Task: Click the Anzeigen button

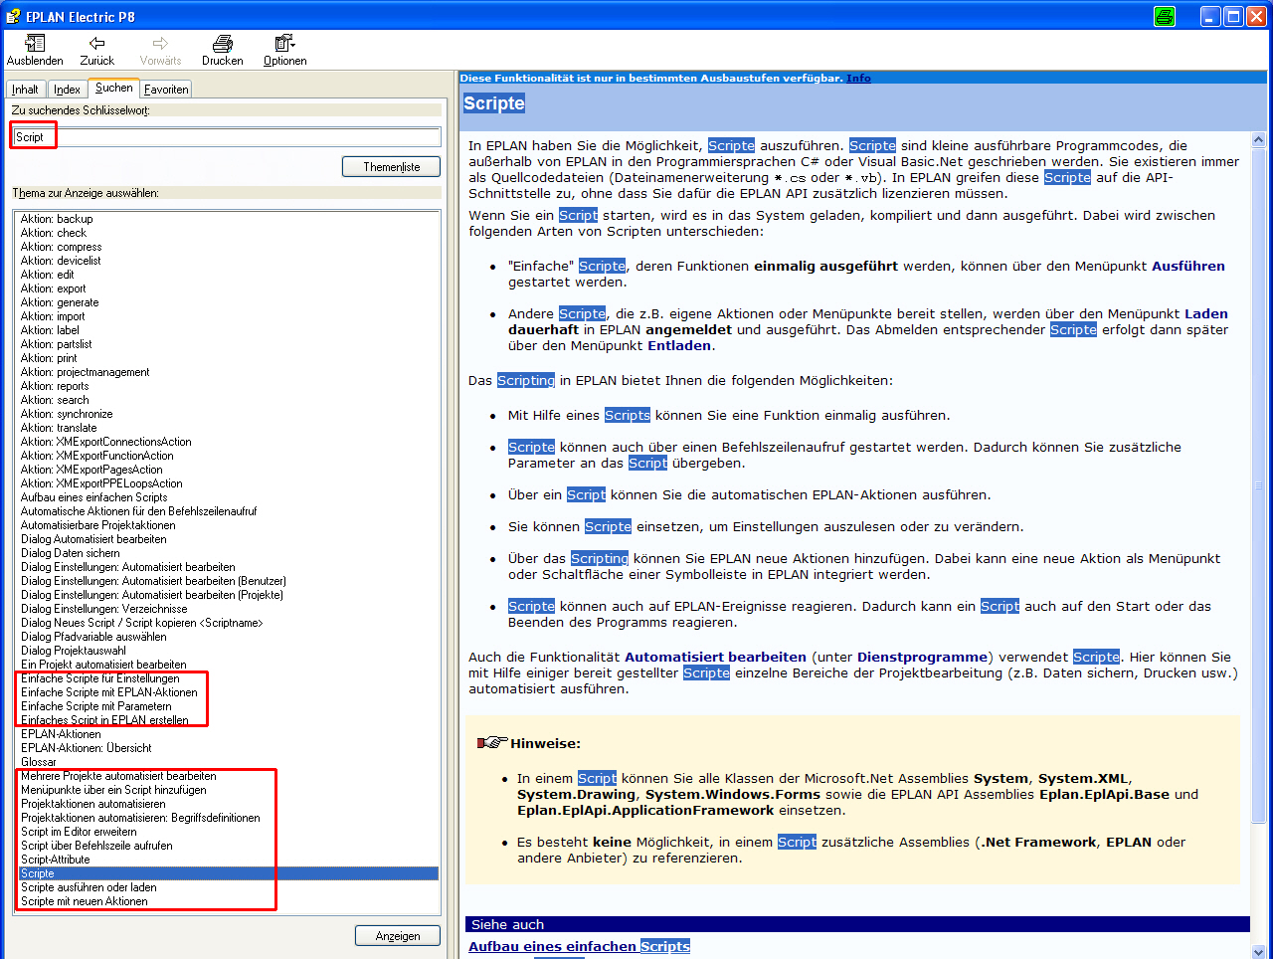Action: point(398,936)
